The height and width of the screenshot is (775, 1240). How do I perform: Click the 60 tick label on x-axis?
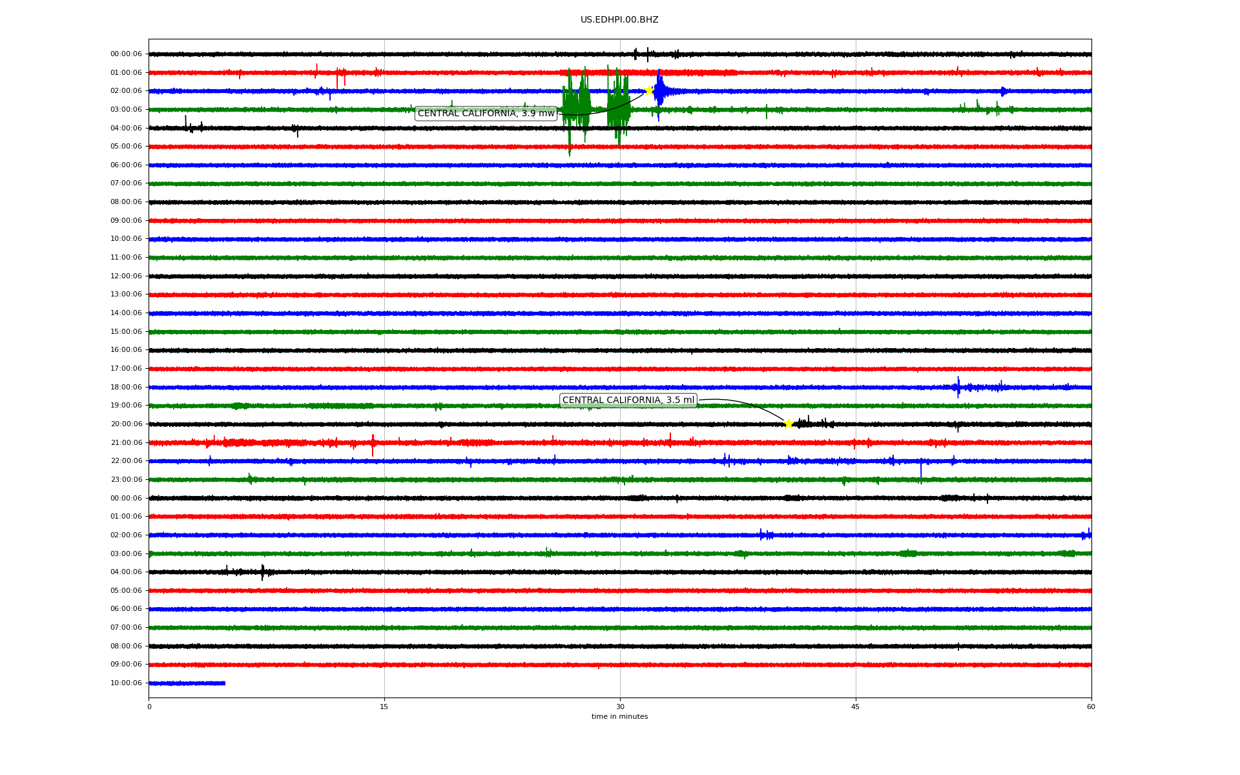click(1091, 707)
